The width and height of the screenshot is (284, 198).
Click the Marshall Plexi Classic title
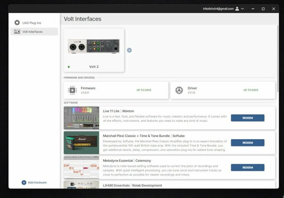click(144, 136)
